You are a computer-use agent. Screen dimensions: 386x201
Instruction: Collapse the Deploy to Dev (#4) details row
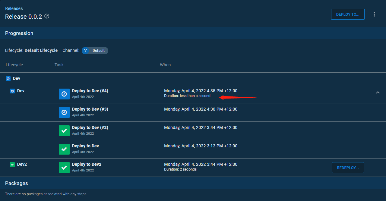coord(378,93)
